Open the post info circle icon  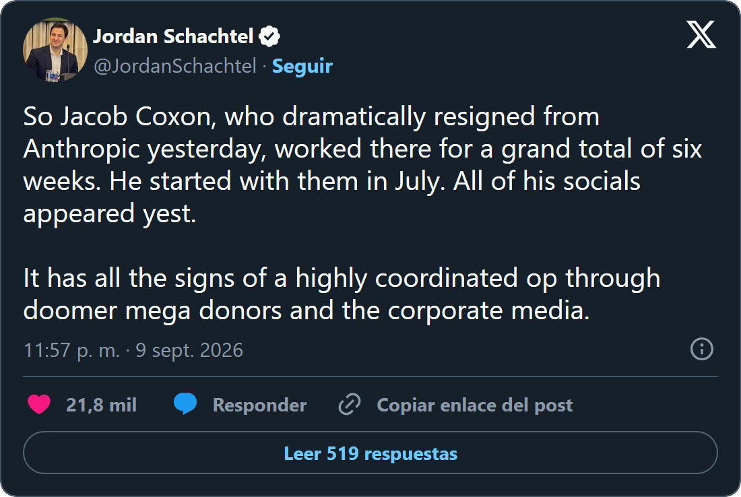pos(702,349)
